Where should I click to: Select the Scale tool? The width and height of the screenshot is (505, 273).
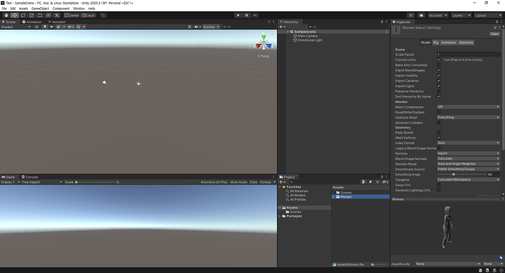tap(31, 15)
